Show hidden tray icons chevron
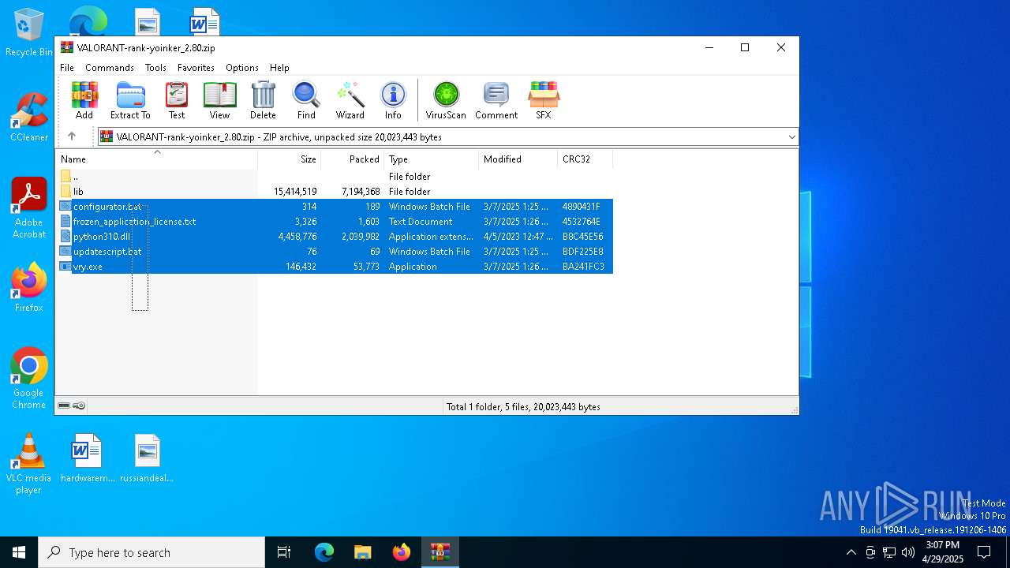This screenshot has width=1010, height=568. (x=851, y=552)
